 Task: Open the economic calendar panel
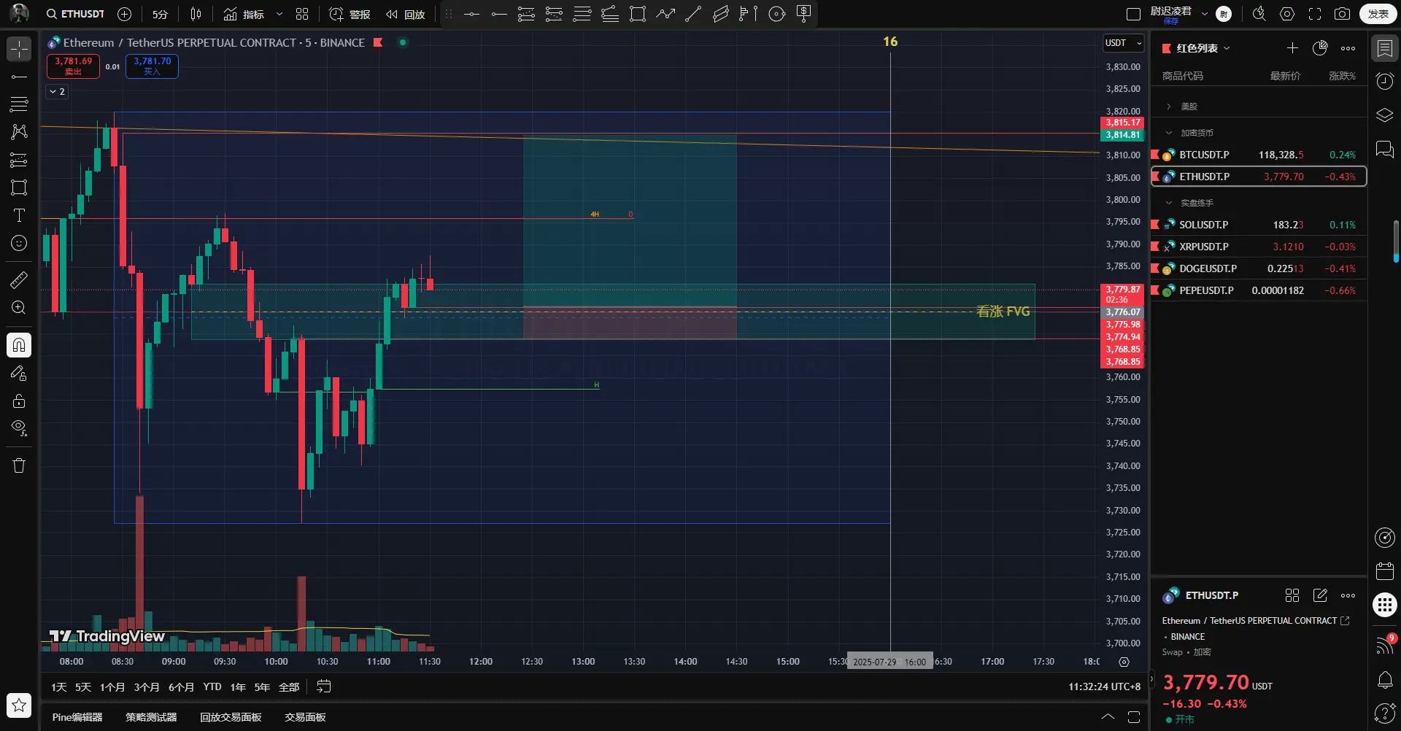[x=1384, y=571]
